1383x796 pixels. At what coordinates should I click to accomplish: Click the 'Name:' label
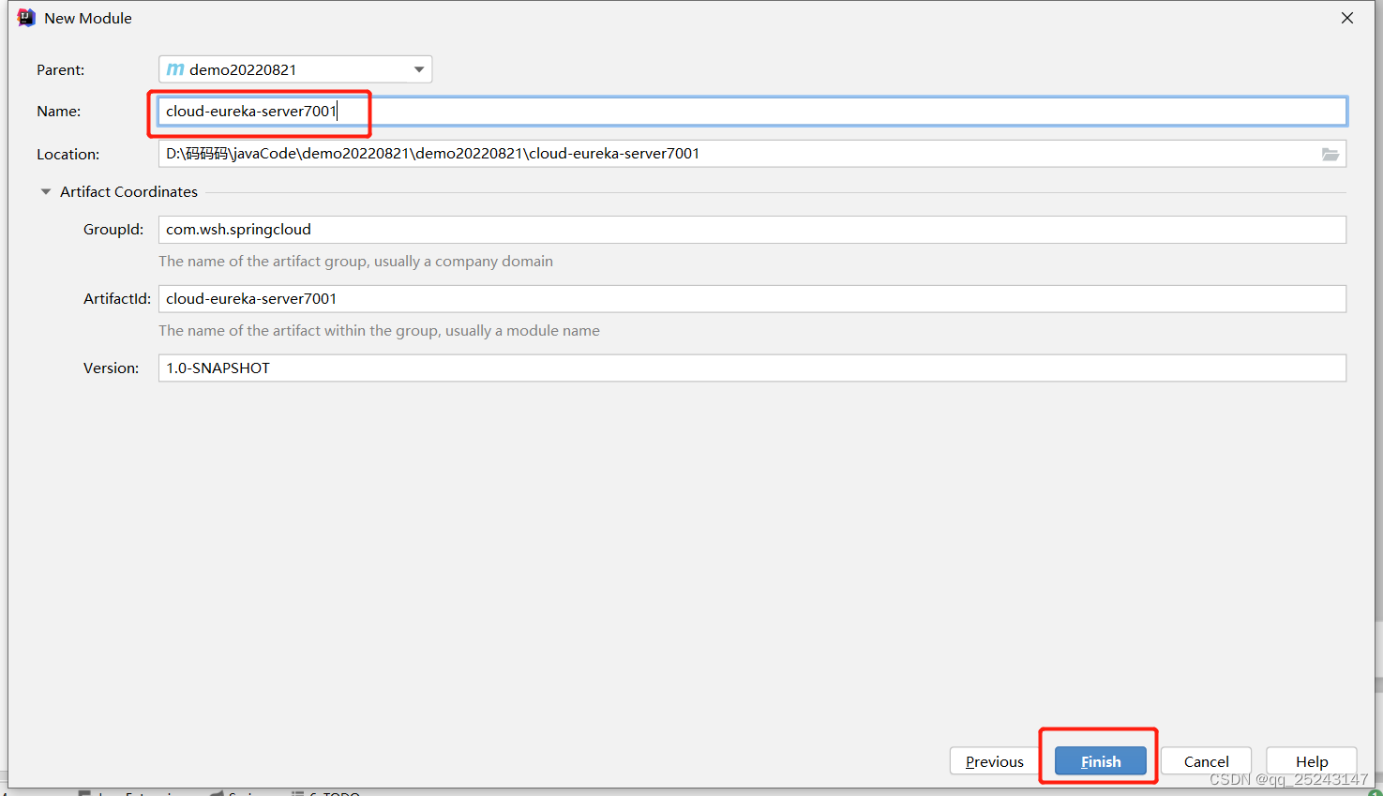[58, 112]
